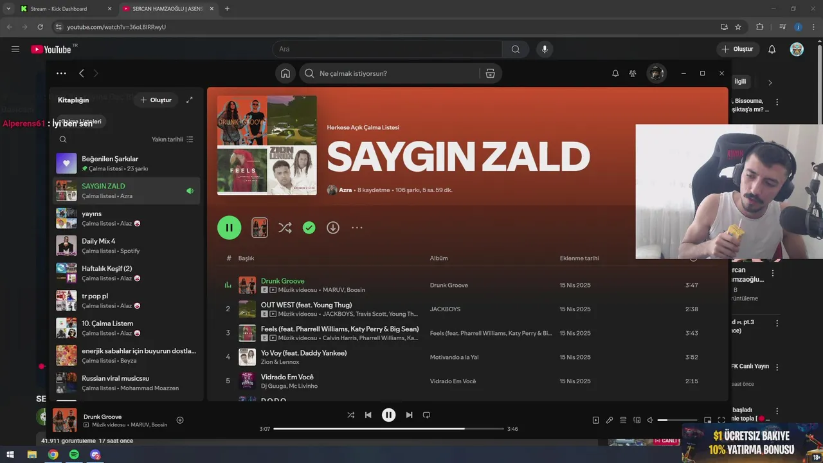Open Spotify profile avatar menu
Viewport: 823px width, 463px height.
(x=656, y=73)
